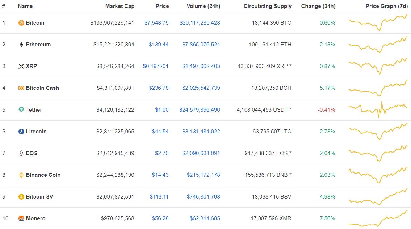This screenshot has height=229, width=411.
Task: Click Monero volume $62,314,685
Action: click(x=205, y=218)
